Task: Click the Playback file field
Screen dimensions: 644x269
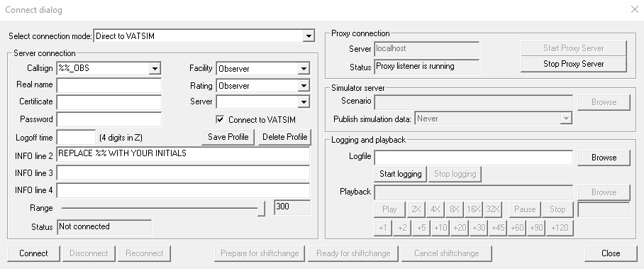Action: coord(474,192)
